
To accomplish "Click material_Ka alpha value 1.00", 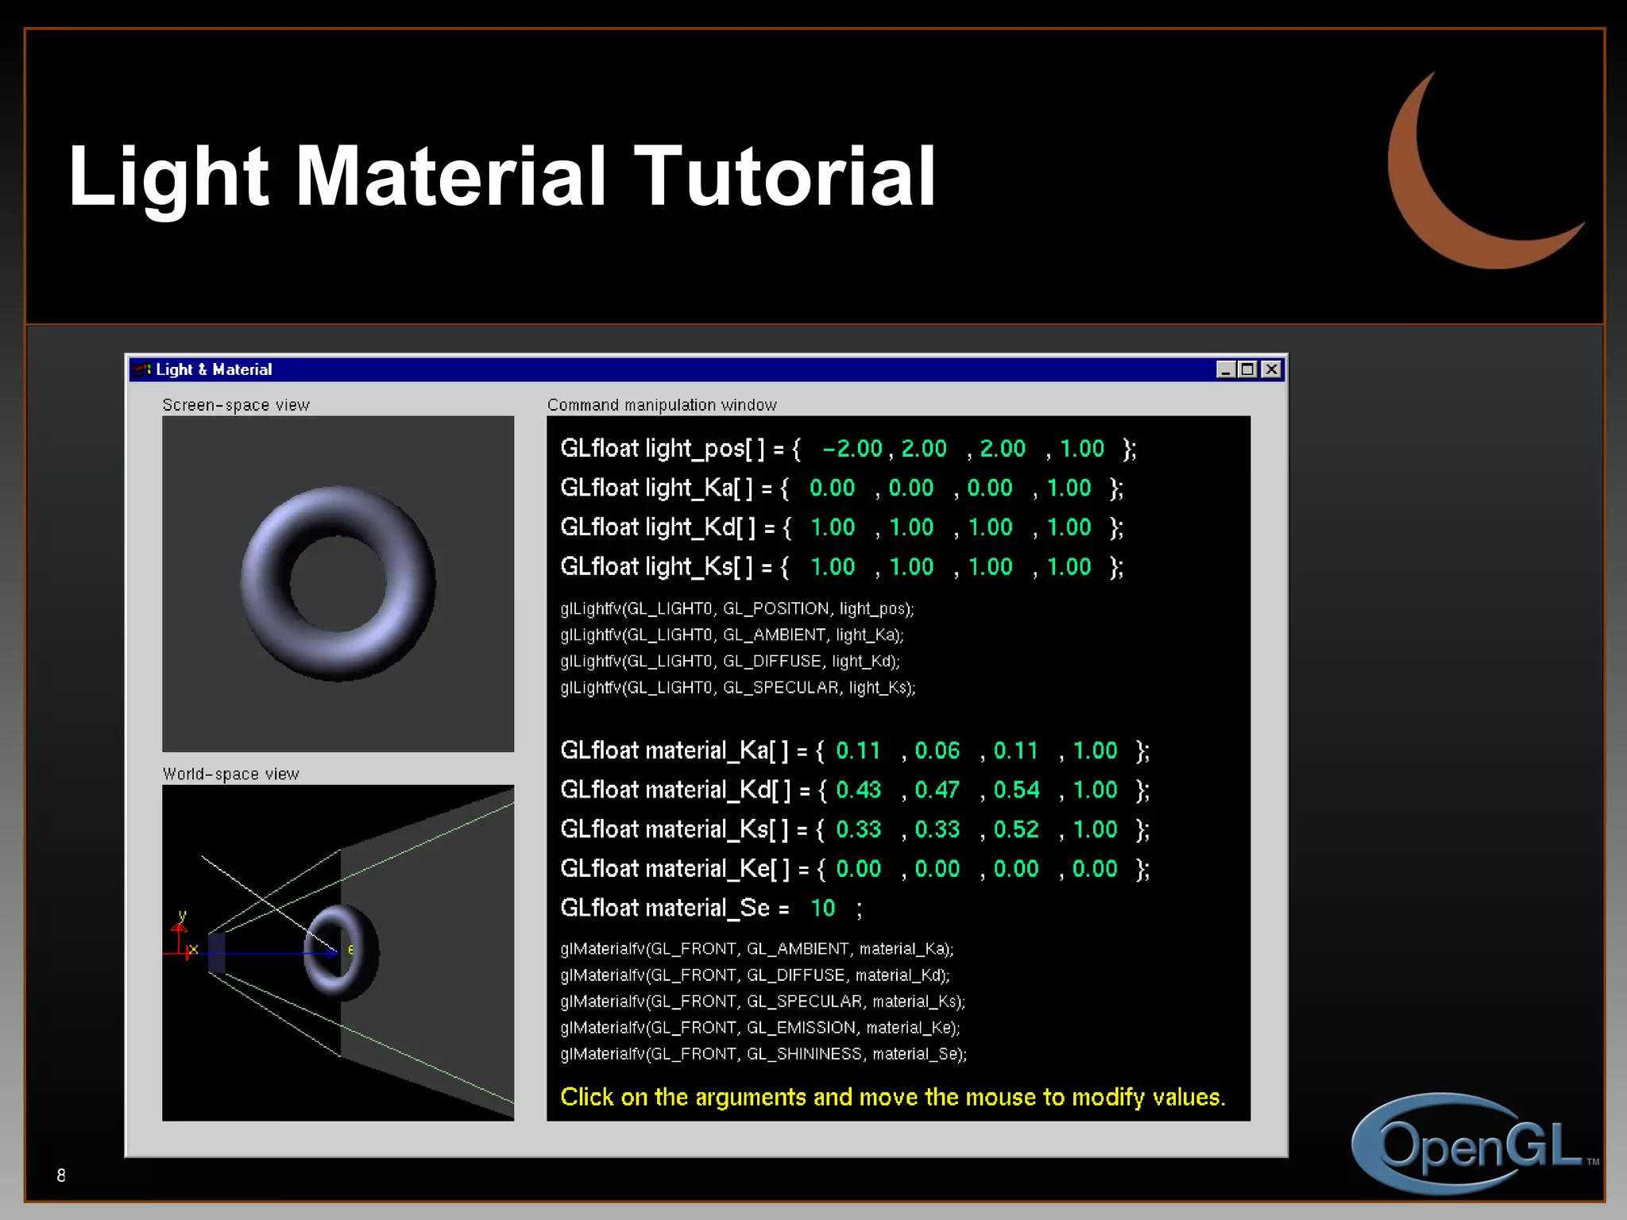I will pyautogui.click(x=1096, y=751).
